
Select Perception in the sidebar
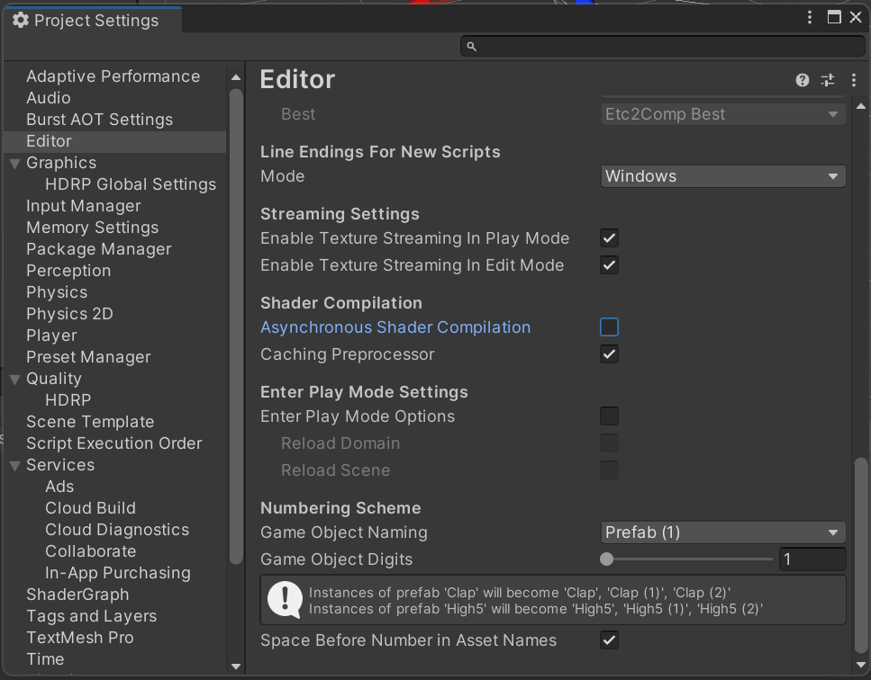(68, 272)
